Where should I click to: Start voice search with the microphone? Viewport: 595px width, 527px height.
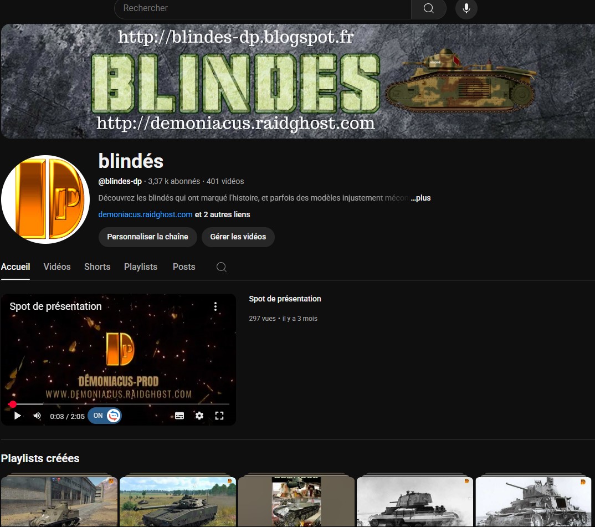[x=466, y=8]
